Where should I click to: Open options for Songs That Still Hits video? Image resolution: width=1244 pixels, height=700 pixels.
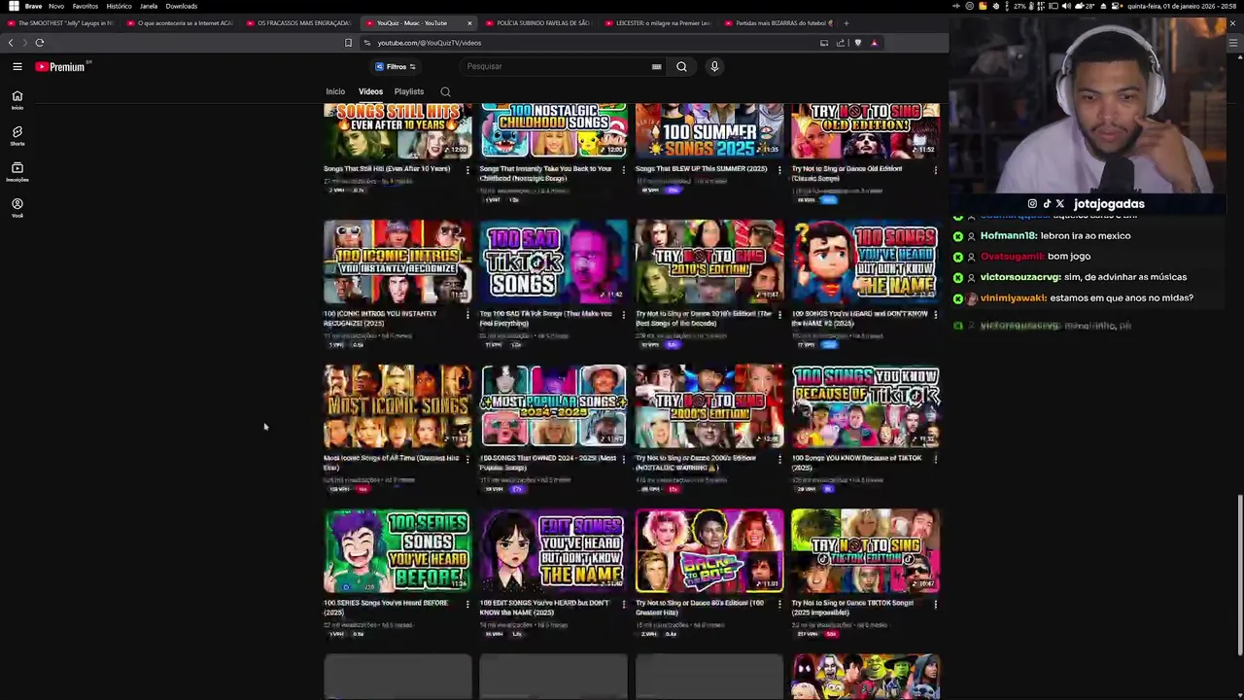click(467, 170)
